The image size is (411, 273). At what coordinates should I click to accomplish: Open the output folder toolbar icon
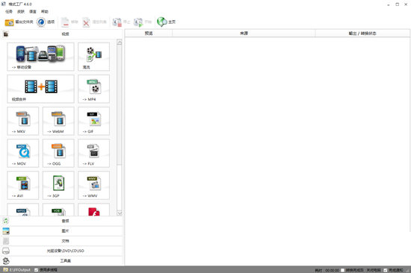(9, 22)
